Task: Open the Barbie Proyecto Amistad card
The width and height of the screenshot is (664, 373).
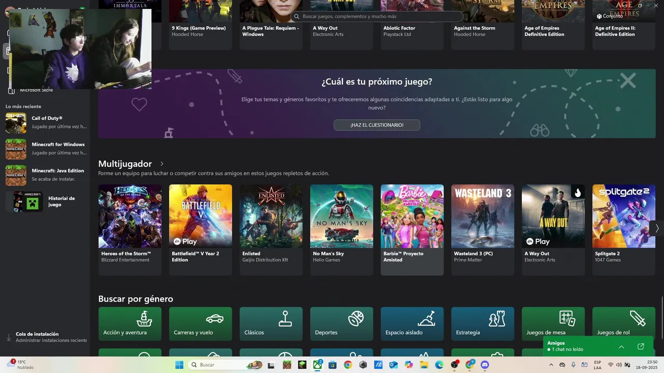Action: [x=412, y=229]
